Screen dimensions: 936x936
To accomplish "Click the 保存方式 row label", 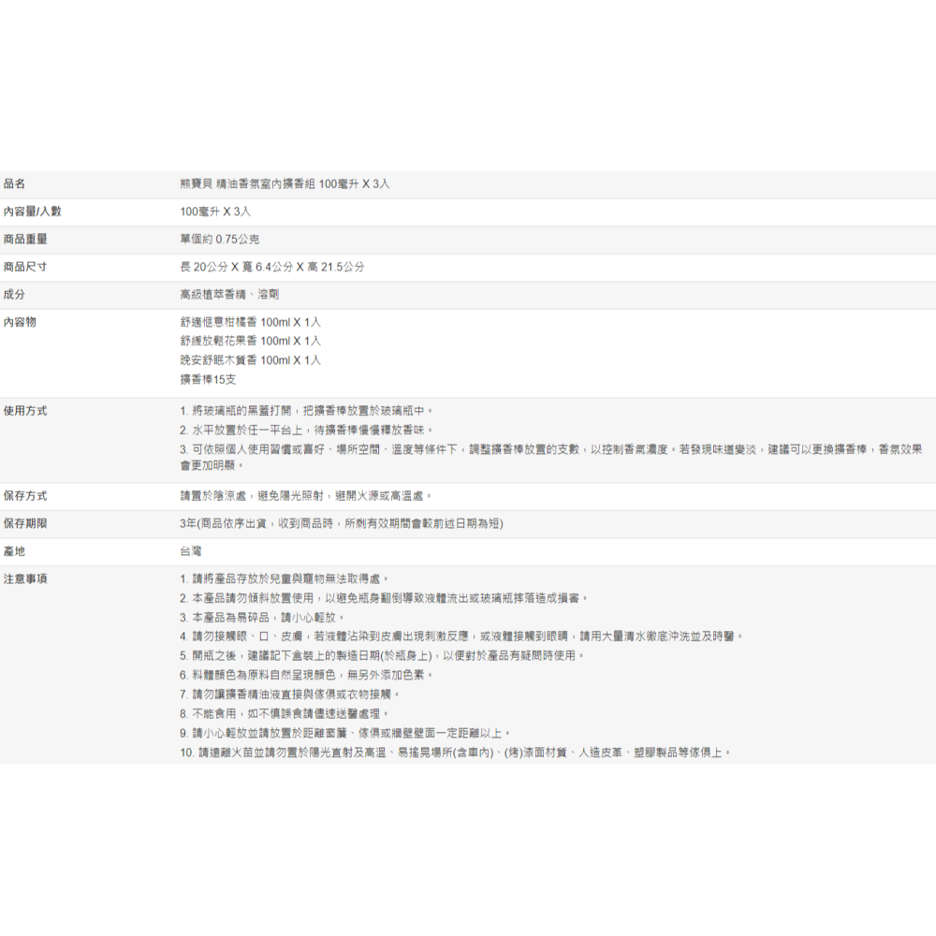I will point(26,495).
